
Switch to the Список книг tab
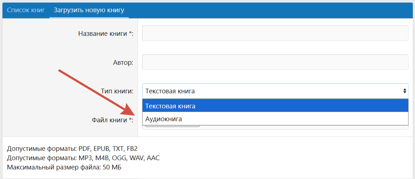(26, 10)
